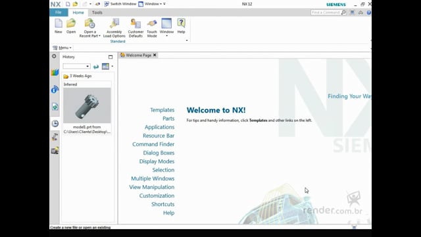This screenshot has height=237, width=421.
Task: Click the Find a Command search field
Action: point(326,13)
